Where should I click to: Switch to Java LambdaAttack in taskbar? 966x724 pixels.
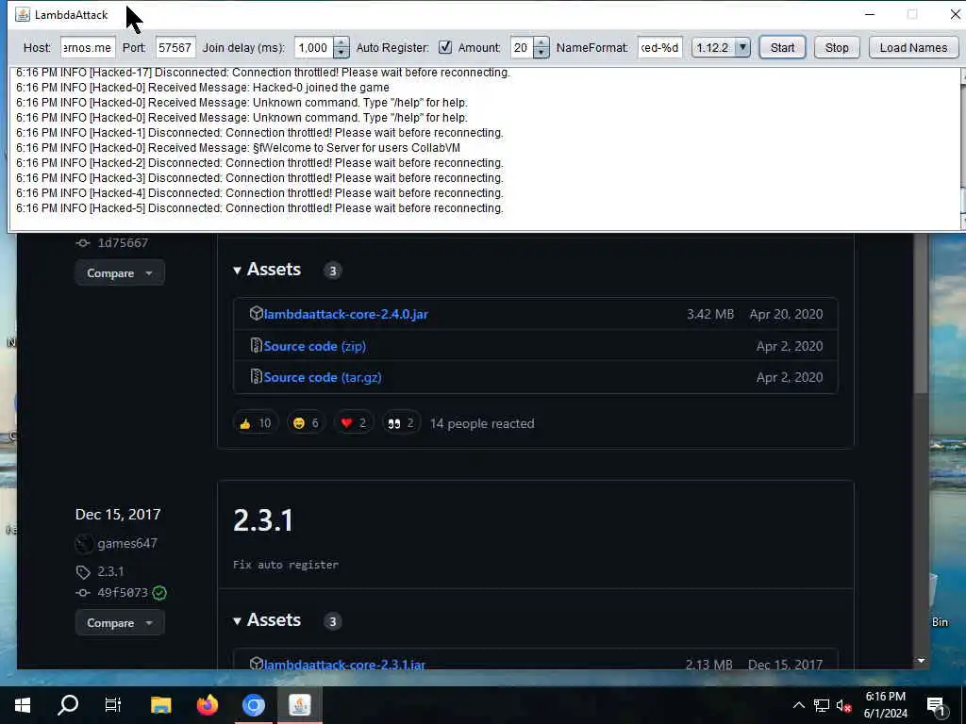(x=300, y=705)
